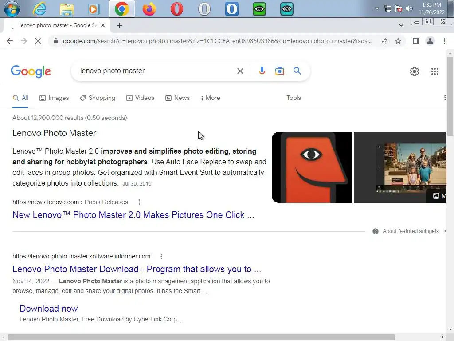Click horizontal scroll right arrow
This screenshot has height=341, width=454.
[x=442, y=337]
